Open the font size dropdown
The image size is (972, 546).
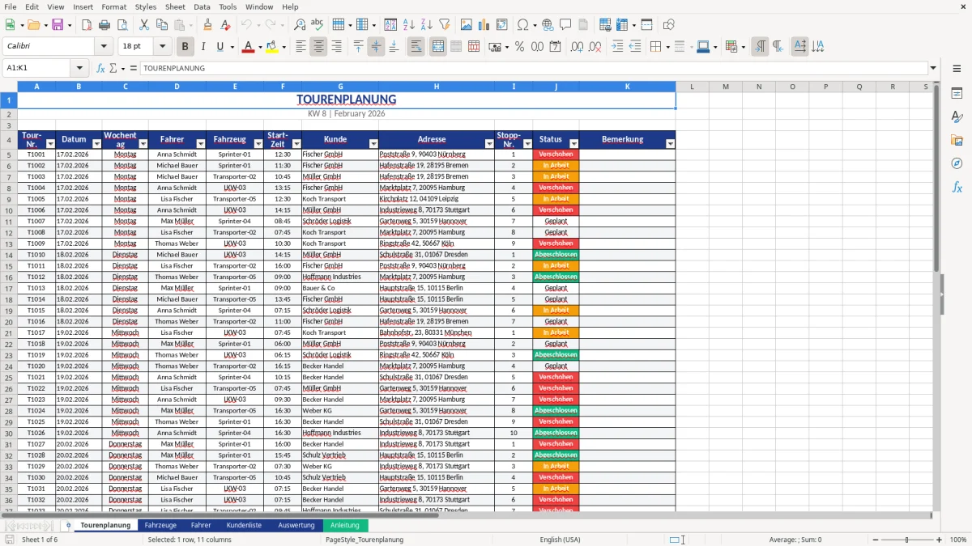(161, 46)
